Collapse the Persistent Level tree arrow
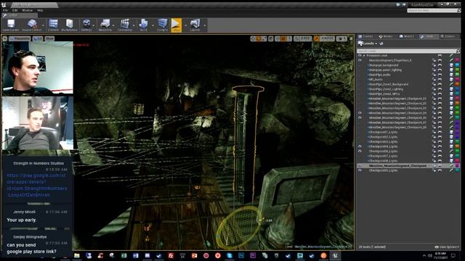 coord(364,56)
